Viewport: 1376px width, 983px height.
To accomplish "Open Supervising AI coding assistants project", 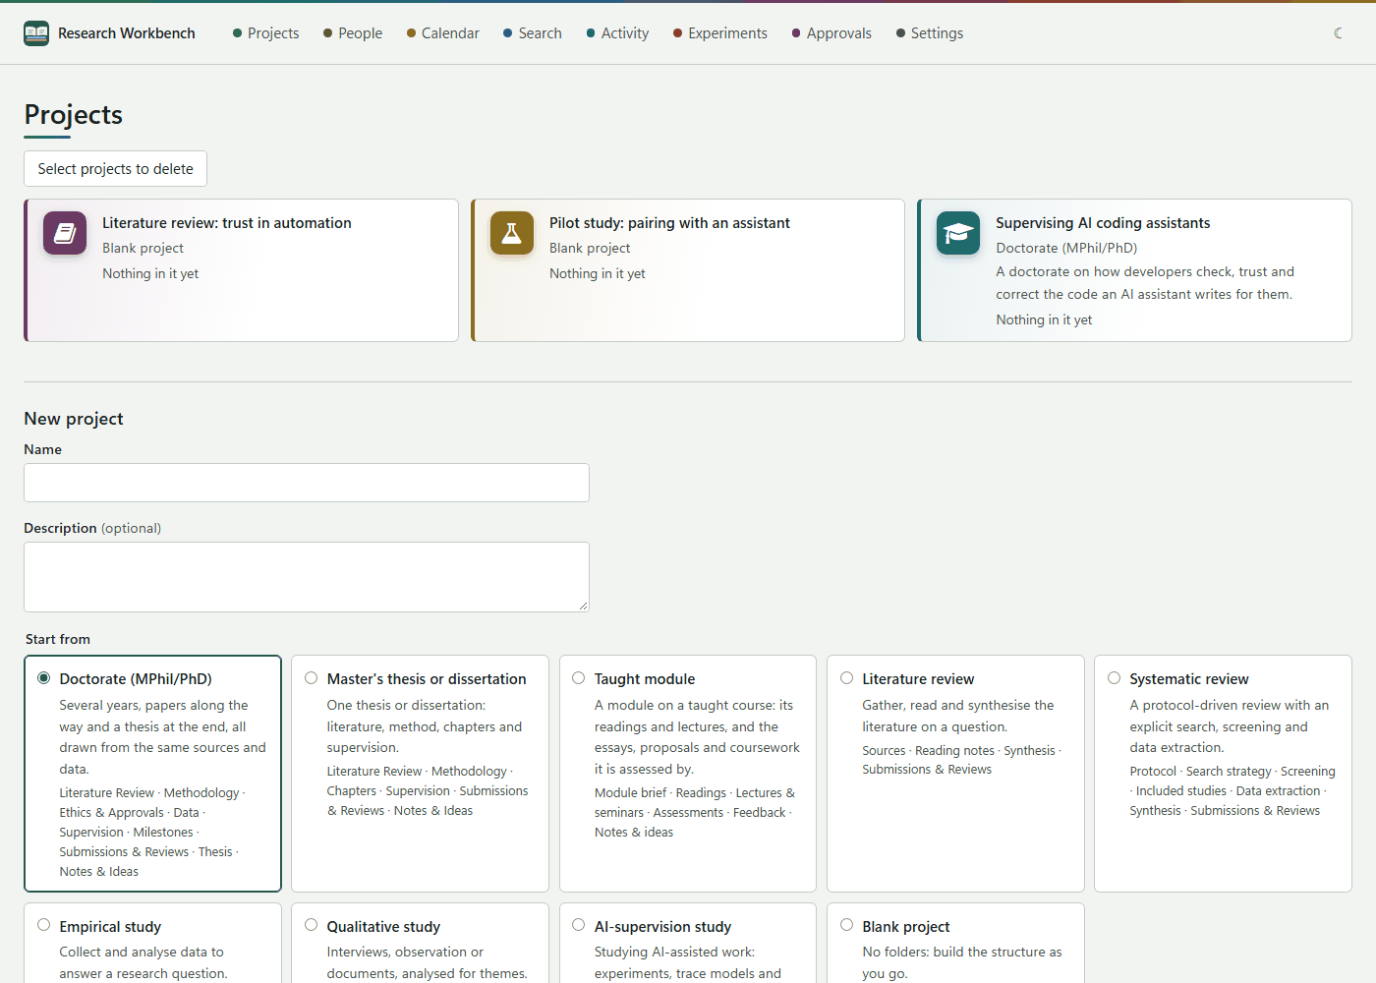I will point(1103,223).
